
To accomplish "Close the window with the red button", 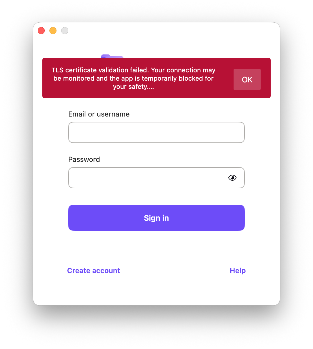I will coord(41,31).
